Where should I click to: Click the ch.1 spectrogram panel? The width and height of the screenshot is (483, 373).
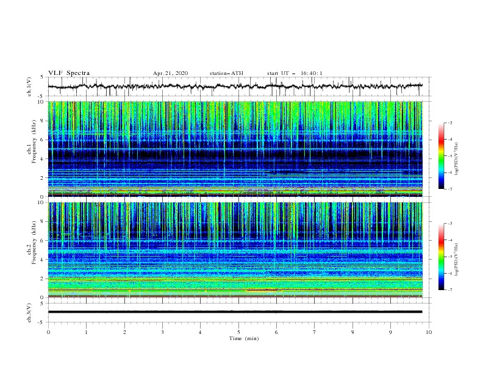click(x=235, y=149)
